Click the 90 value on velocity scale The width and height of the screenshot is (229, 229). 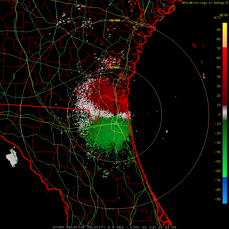pos(219,30)
